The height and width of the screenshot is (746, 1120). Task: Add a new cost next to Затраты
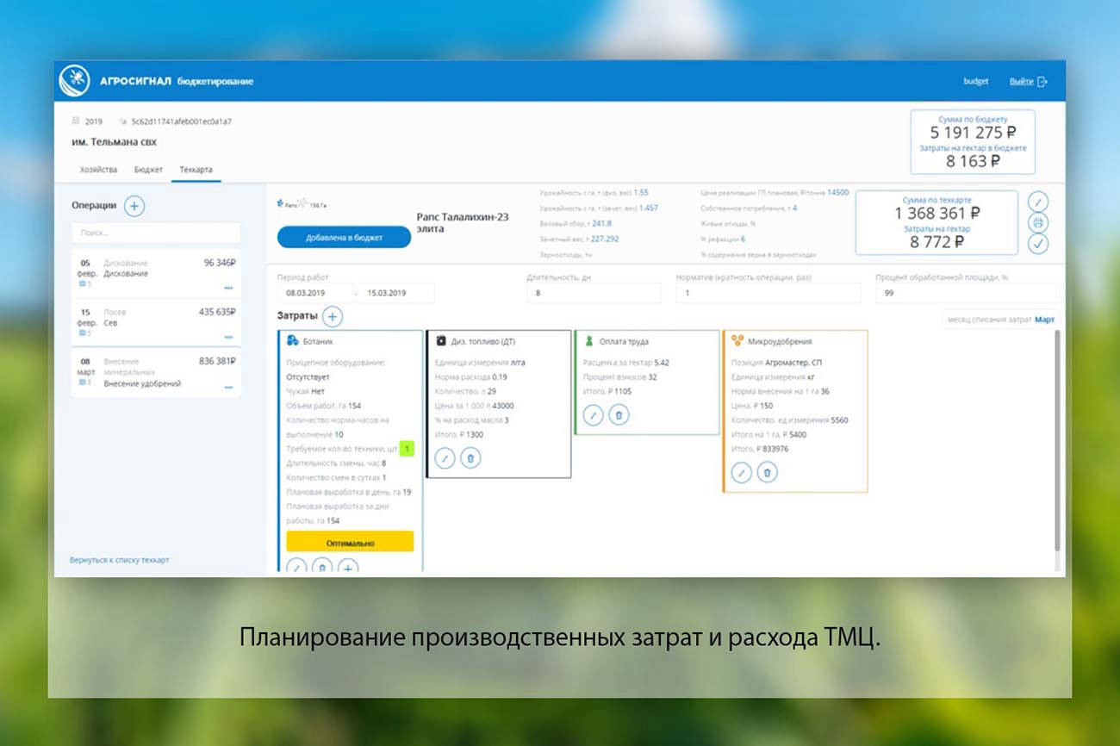pyautogui.click(x=333, y=316)
